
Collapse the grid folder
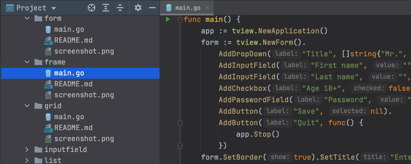point(27,106)
